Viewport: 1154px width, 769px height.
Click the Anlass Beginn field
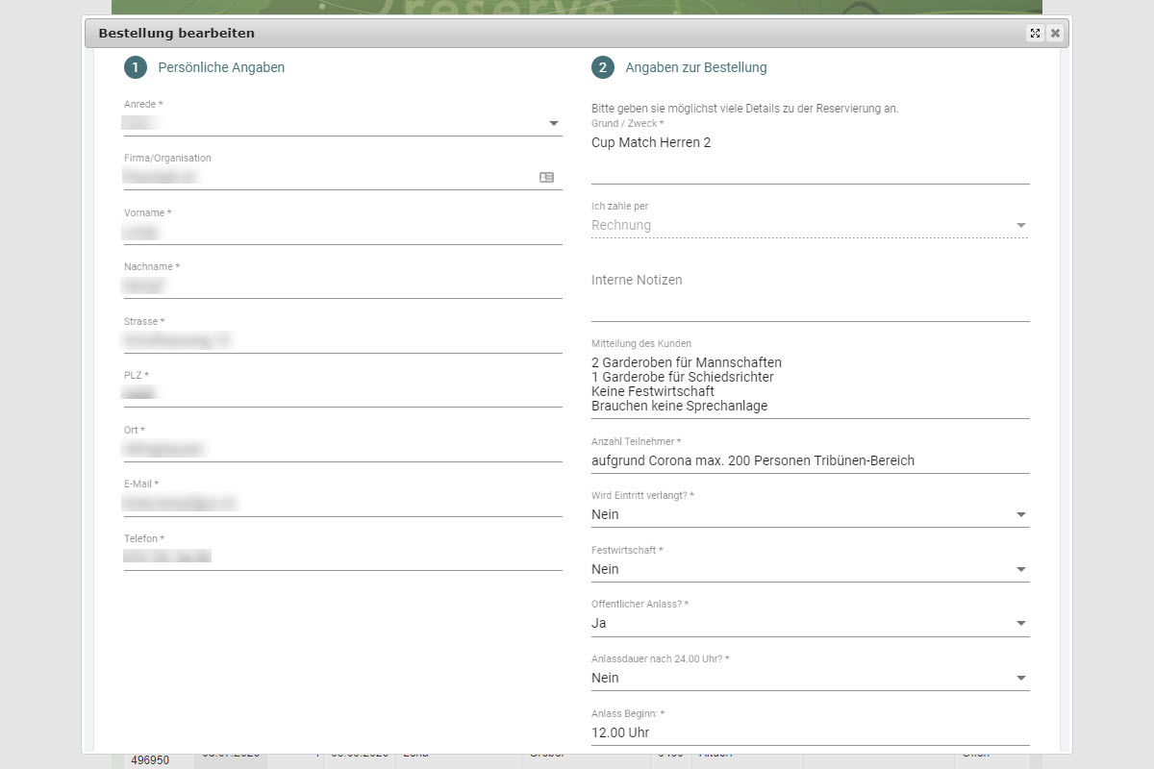[x=808, y=732]
